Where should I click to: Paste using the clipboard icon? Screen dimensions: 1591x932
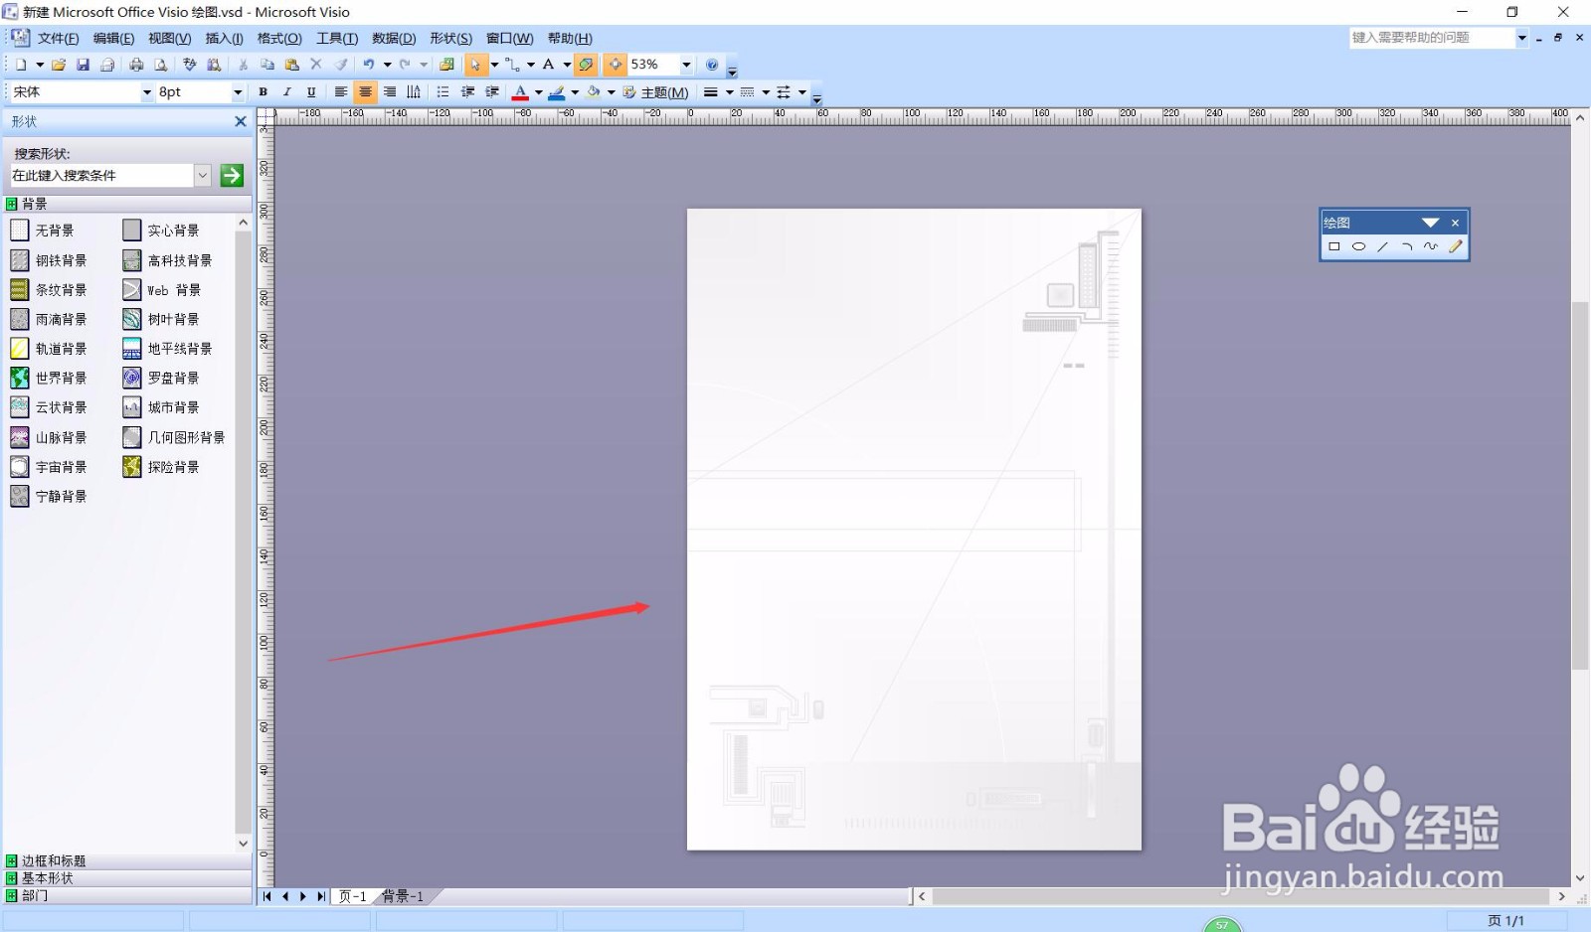291,65
